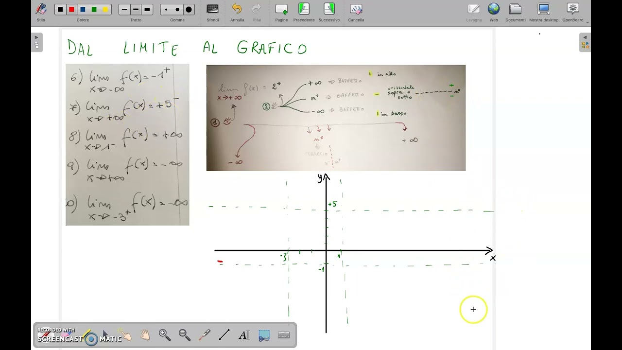
Task: Pick the yellow pen color
Action: click(105, 9)
